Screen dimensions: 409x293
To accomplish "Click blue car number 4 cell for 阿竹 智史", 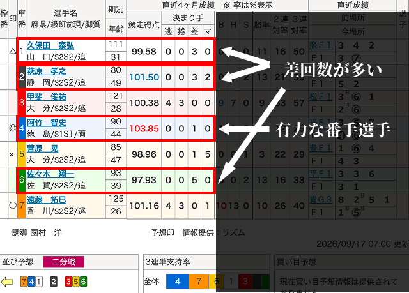I will (22, 128).
